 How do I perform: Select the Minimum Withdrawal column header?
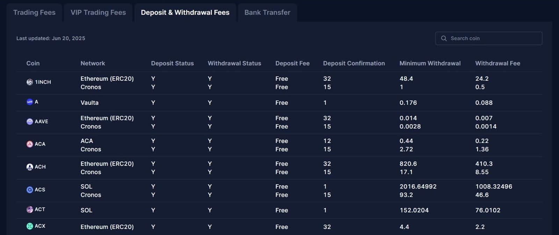point(430,63)
